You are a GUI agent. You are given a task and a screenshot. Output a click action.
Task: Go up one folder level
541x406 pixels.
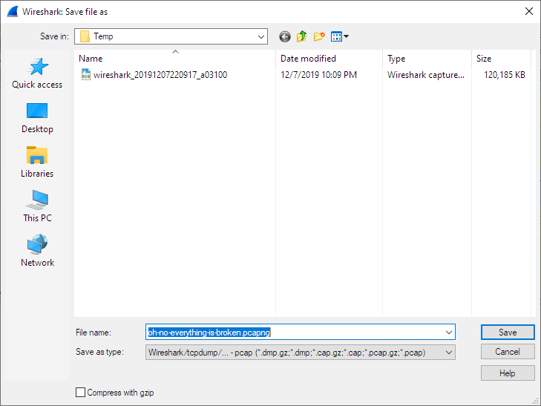(x=302, y=36)
